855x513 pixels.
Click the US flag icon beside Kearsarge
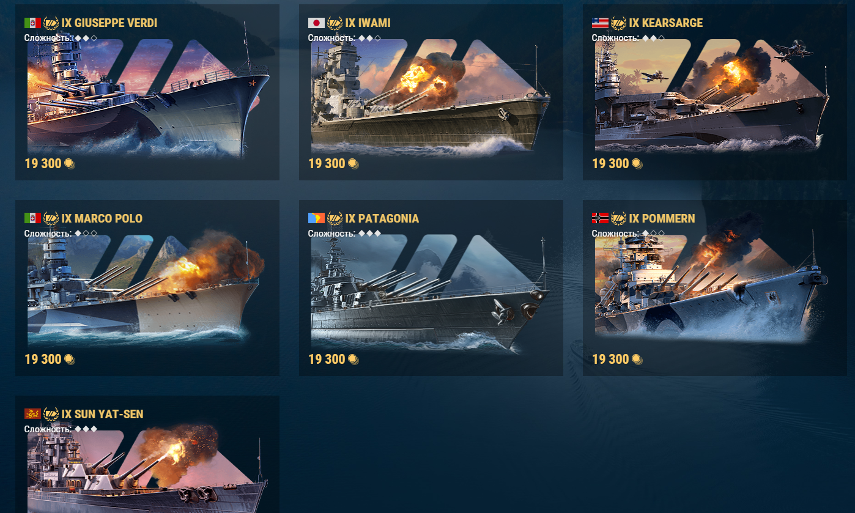click(600, 23)
